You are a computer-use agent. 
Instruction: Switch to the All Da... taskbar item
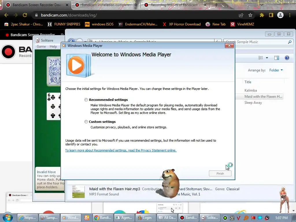167,218
